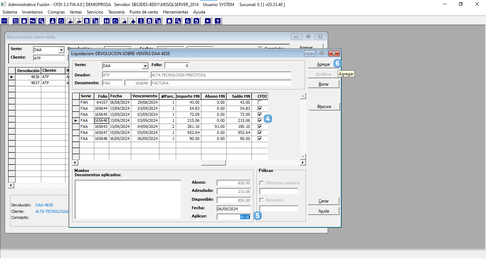Click the document with minus bar icon
The image size is (486, 259).
pos(78,21)
